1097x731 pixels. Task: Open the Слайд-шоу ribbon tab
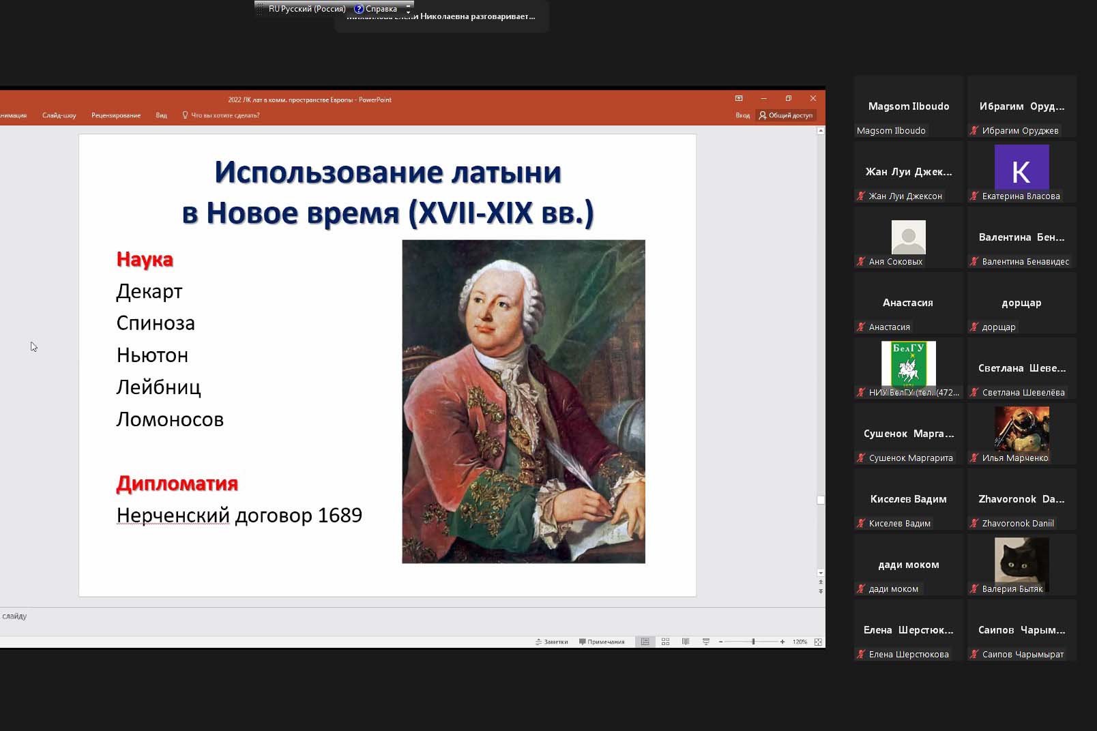pyautogui.click(x=59, y=115)
